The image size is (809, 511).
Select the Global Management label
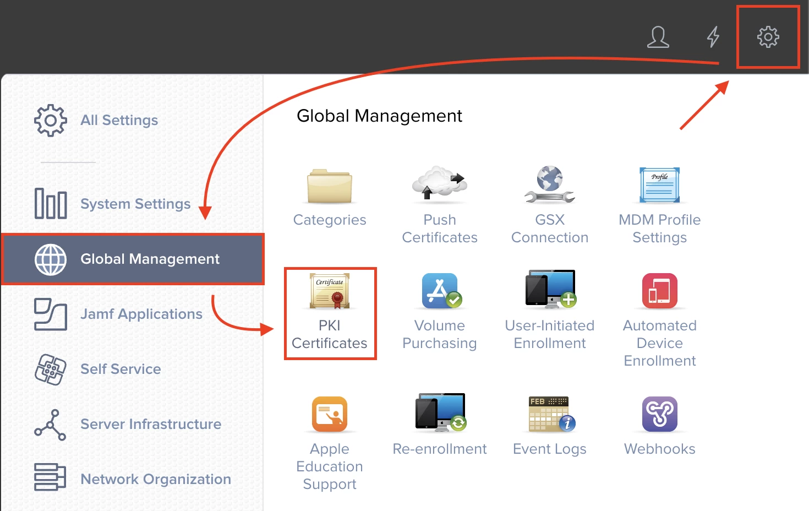point(150,259)
